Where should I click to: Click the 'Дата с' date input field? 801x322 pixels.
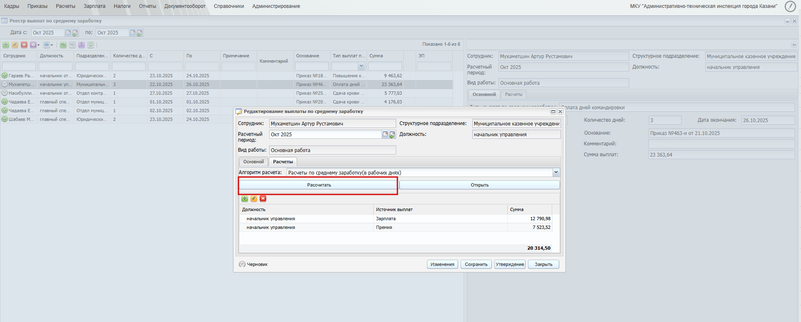pyautogui.click(x=48, y=32)
